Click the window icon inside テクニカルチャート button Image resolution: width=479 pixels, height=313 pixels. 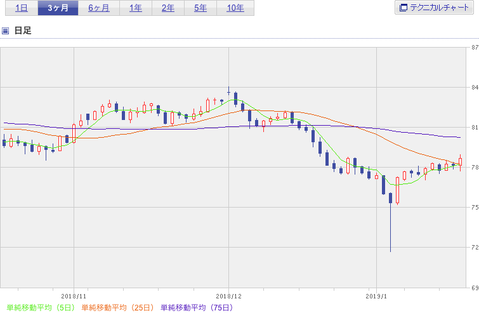(x=404, y=8)
